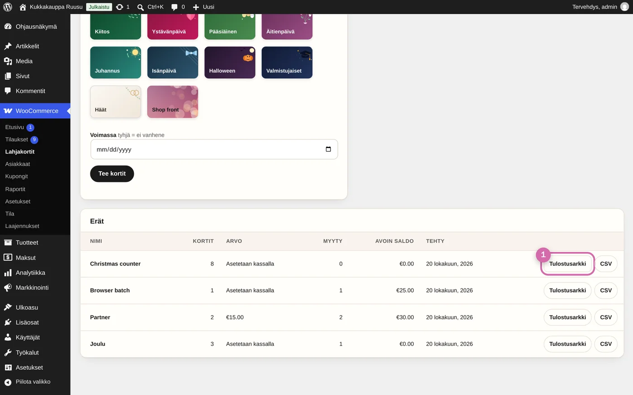Open the comments bubble icon in admin bar
Screen dimensions: 633x395
175,7
